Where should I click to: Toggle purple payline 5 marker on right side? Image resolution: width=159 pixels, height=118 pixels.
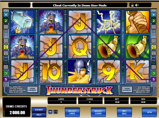(x=153, y=79)
